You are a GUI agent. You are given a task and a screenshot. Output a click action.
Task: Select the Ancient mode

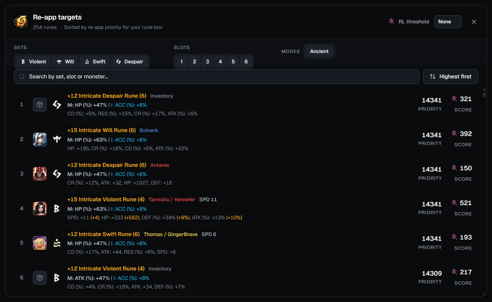tap(319, 51)
